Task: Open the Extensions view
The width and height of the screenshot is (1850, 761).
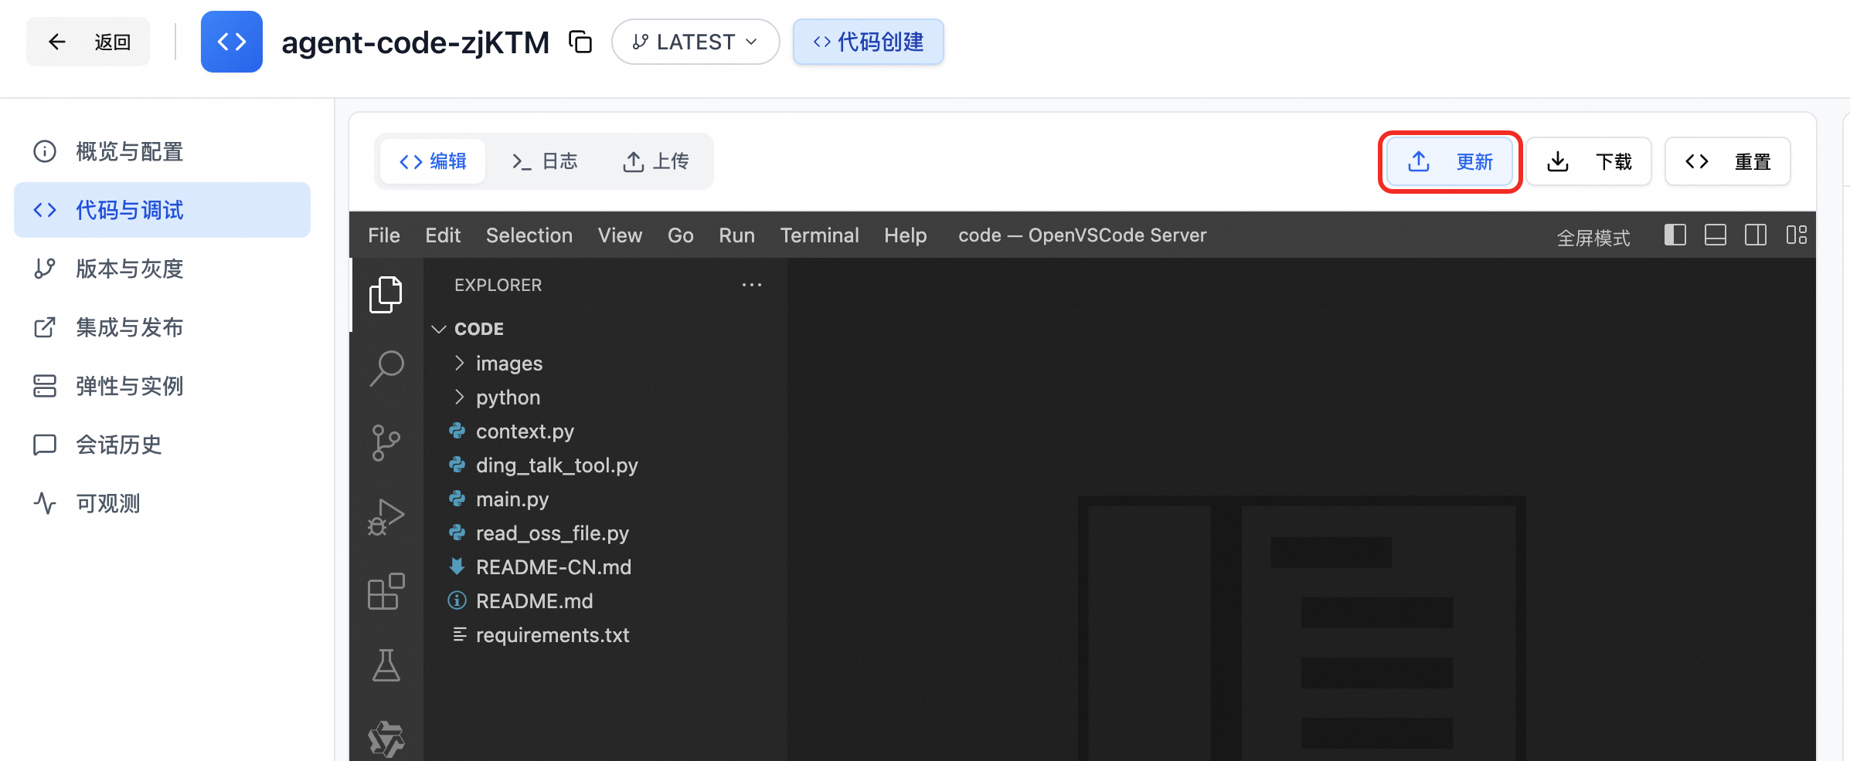Action: pyautogui.click(x=386, y=591)
